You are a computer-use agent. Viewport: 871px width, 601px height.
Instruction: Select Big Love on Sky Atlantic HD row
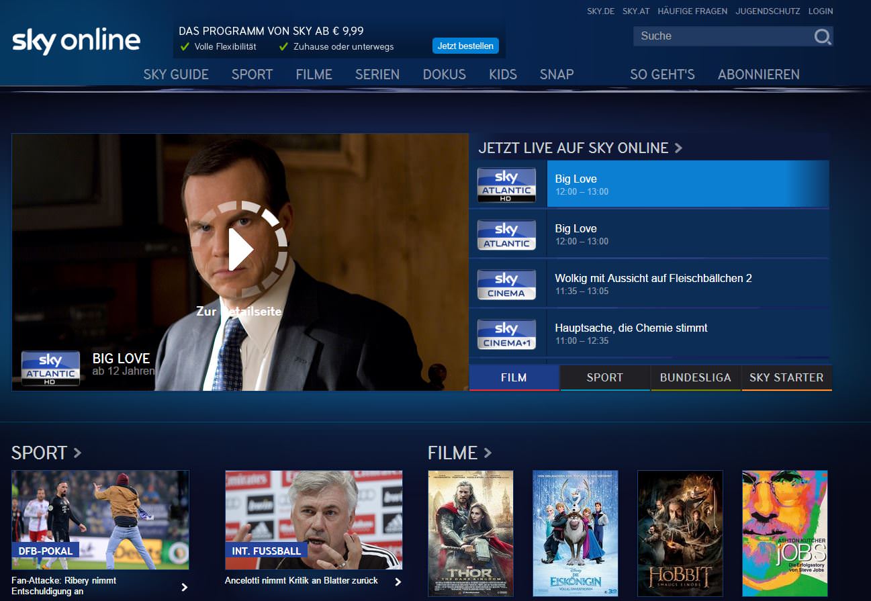[x=688, y=184]
